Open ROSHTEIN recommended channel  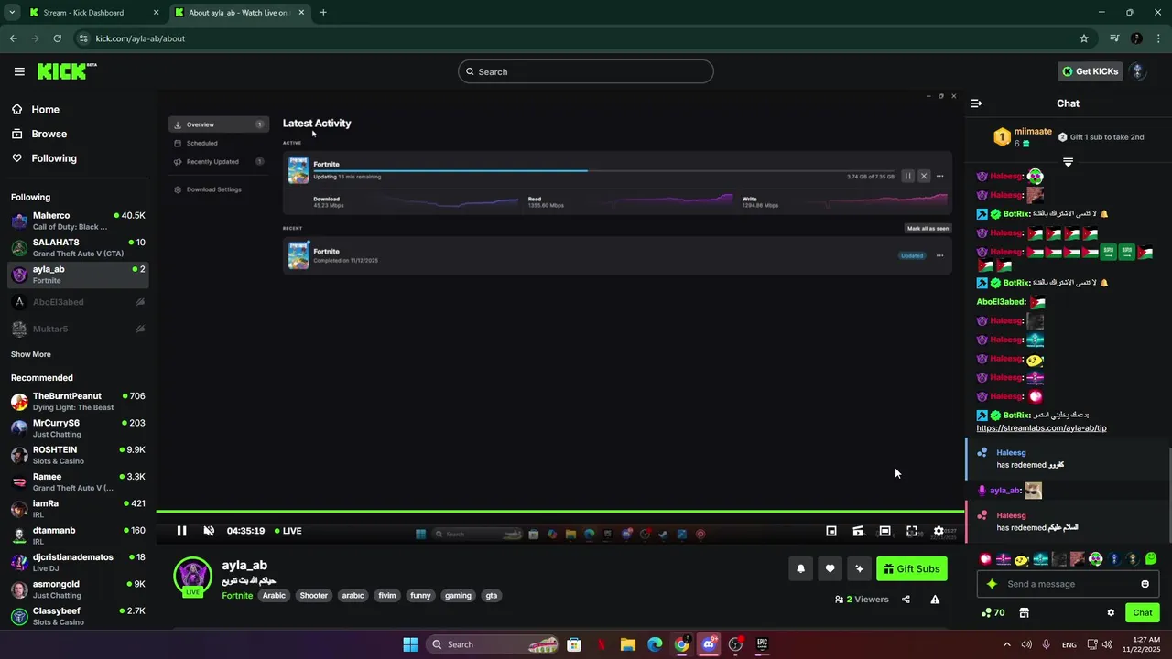pyautogui.click(x=78, y=455)
